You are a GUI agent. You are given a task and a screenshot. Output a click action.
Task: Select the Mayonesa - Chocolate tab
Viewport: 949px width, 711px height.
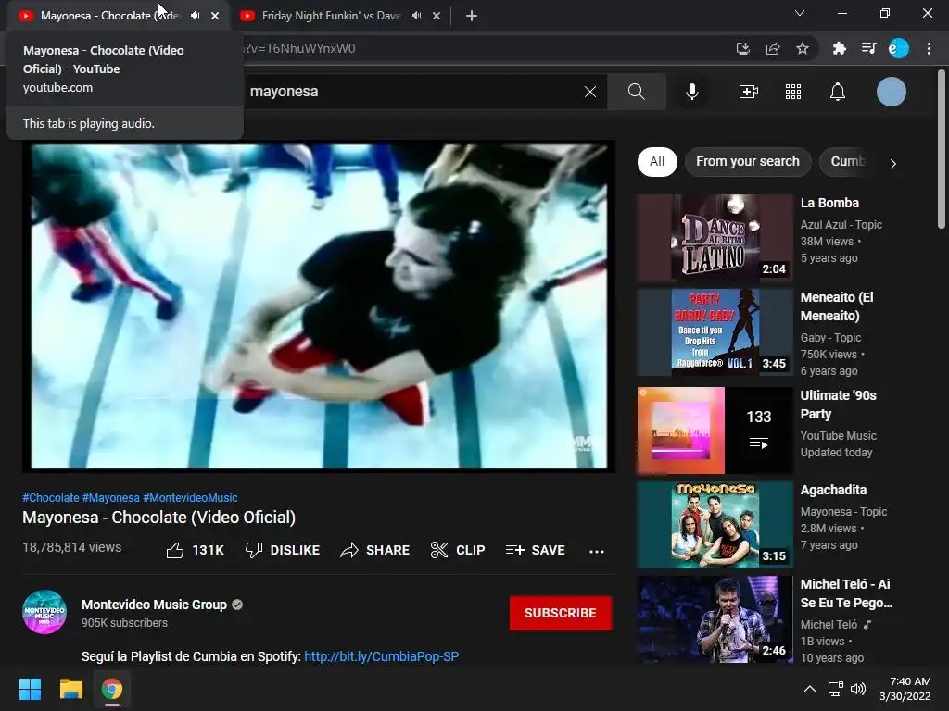109,16
